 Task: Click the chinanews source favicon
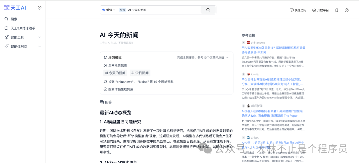(248, 42)
